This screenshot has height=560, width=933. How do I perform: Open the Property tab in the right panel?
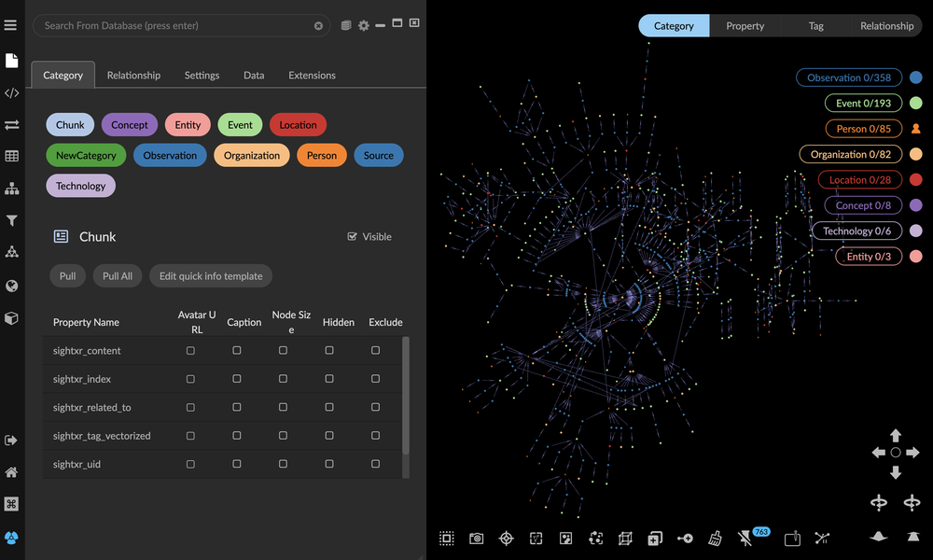point(745,26)
